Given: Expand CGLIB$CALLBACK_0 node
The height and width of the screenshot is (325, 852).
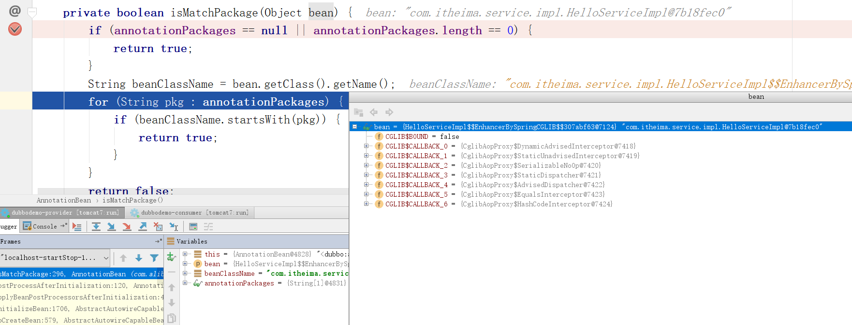Looking at the screenshot, I should point(366,146).
